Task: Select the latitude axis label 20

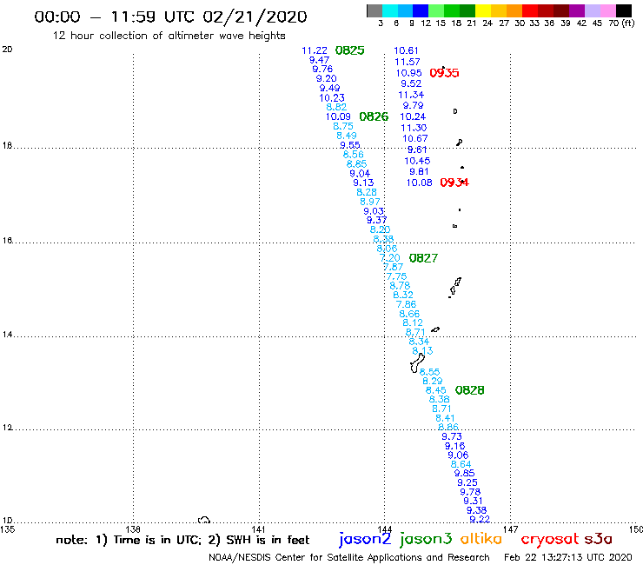Action: click(x=7, y=50)
